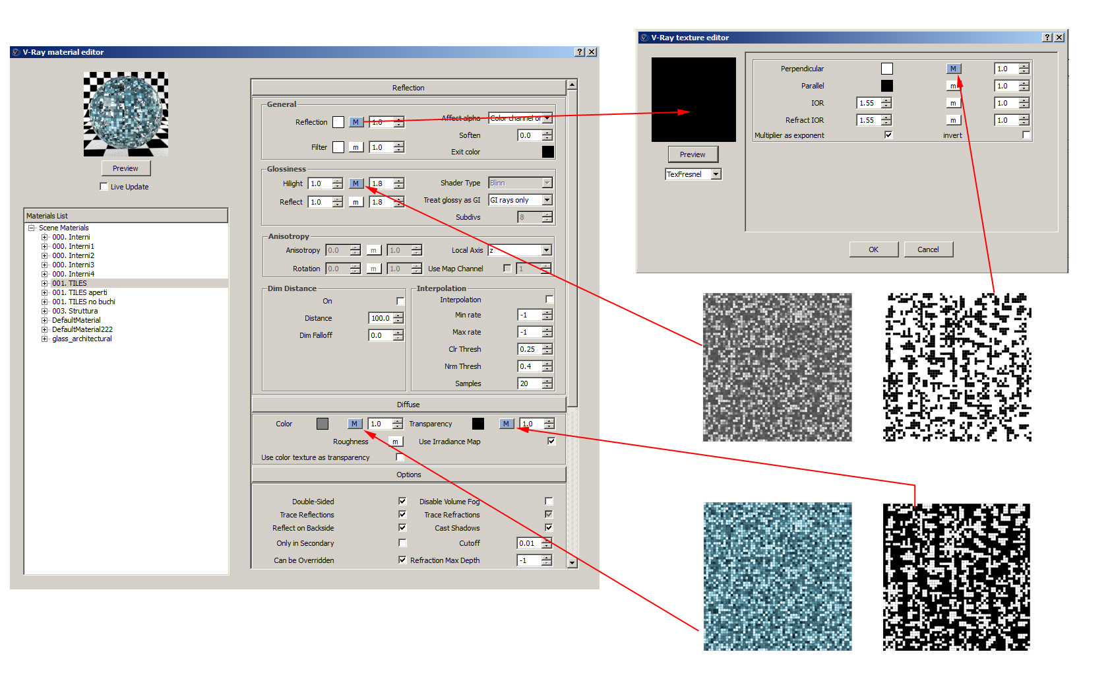Pick the Transparency black swatch
1108x693 pixels.
[x=478, y=424]
